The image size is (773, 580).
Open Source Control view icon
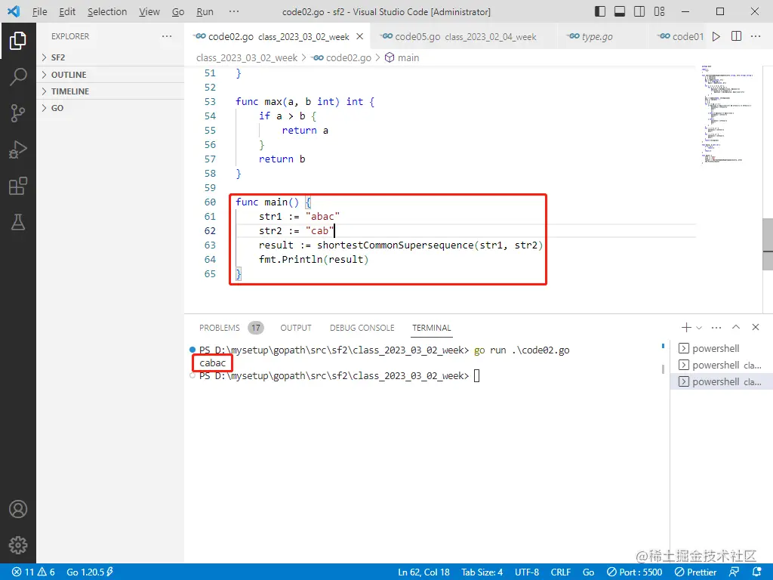[18, 113]
